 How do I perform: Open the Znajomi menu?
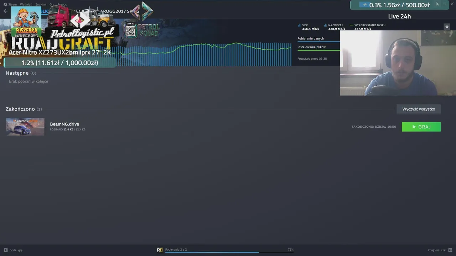(41, 5)
